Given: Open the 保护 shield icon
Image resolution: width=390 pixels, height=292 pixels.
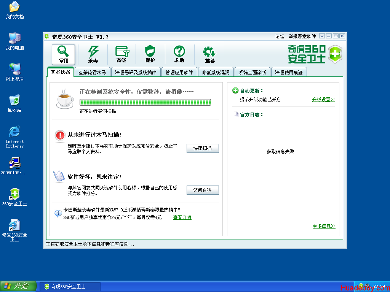Looking at the screenshot, I should tap(150, 54).
